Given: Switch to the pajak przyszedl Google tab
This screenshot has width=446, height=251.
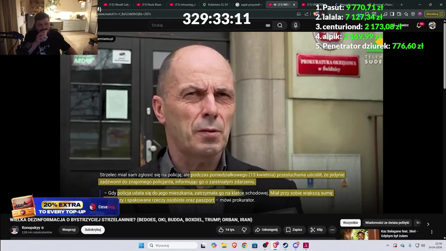Looking at the screenshot, I should pos(248,5).
